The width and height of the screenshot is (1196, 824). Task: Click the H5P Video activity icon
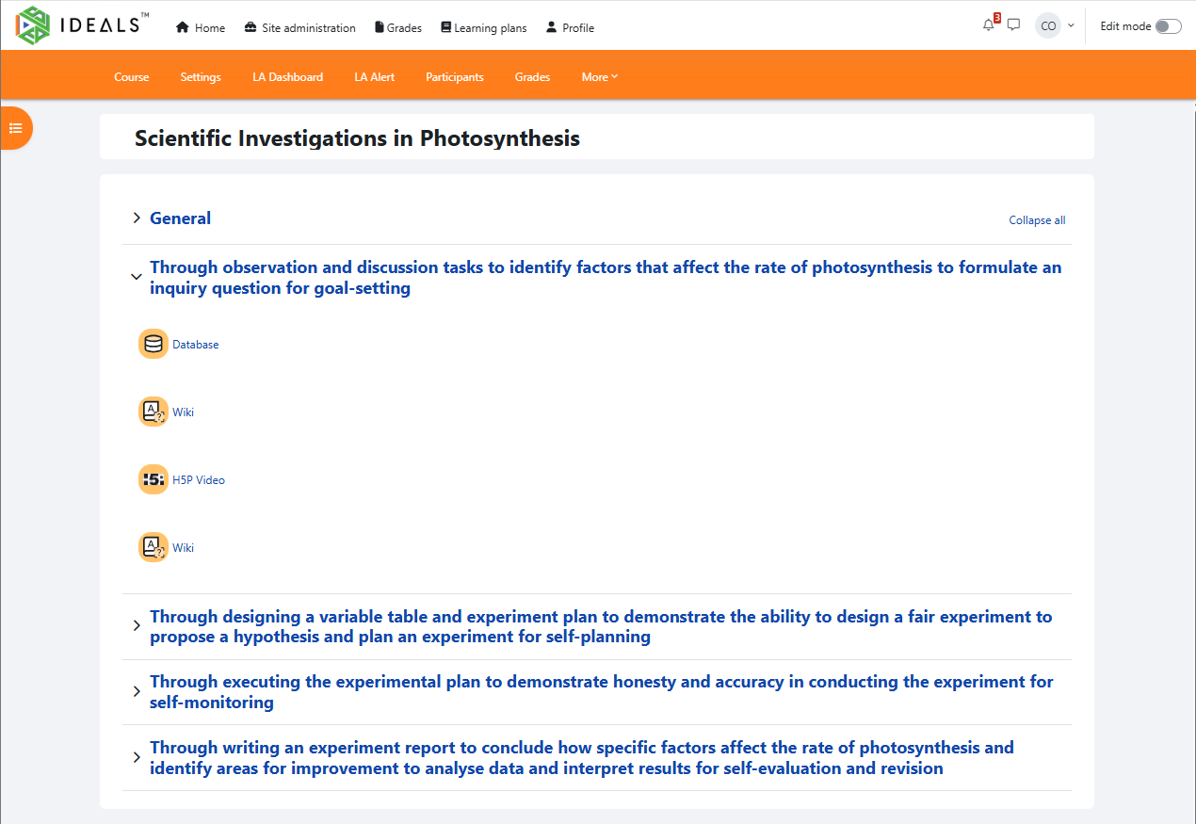click(154, 480)
